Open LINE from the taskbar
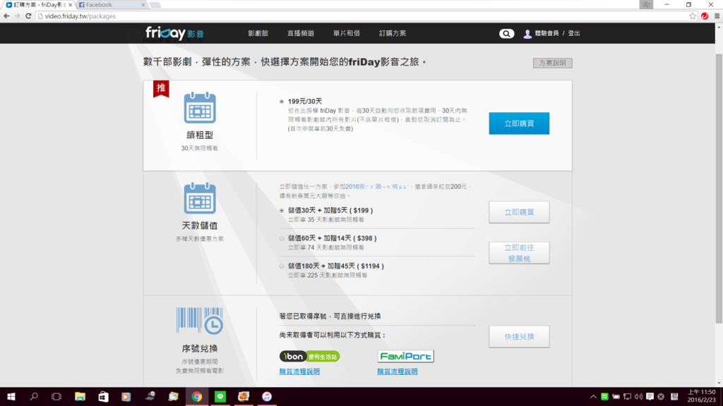Screen dimensions: 723x406 coord(220,396)
